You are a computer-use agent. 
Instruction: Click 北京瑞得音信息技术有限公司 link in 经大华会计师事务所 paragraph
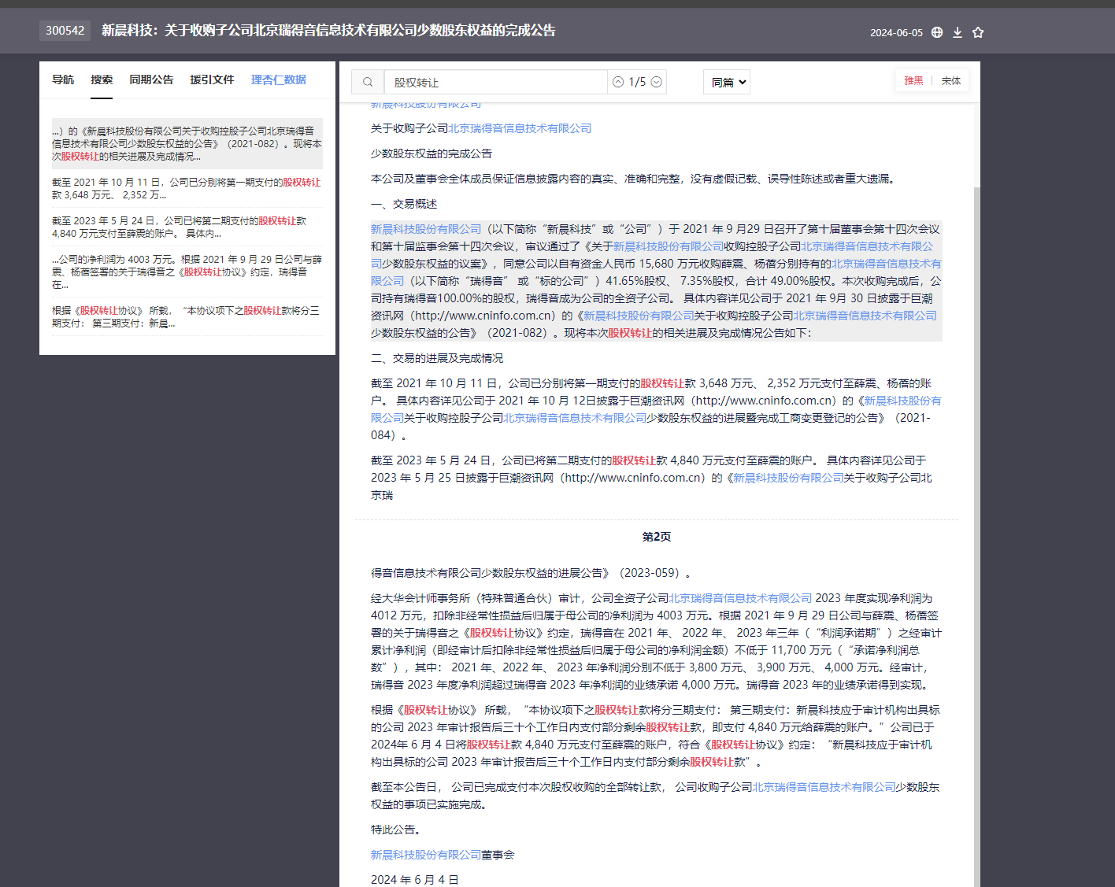(x=740, y=598)
